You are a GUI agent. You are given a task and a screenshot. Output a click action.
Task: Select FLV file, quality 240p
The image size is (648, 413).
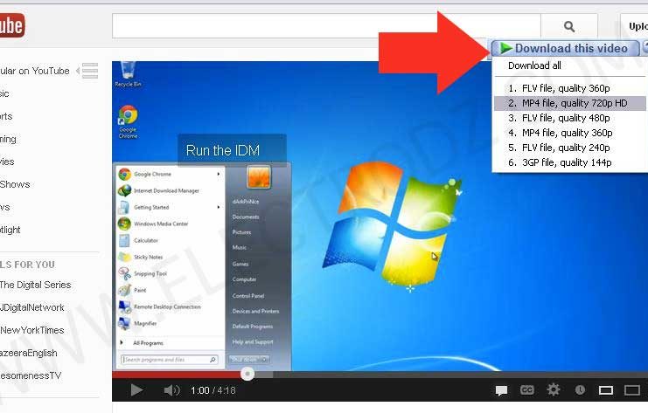(x=559, y=148)
